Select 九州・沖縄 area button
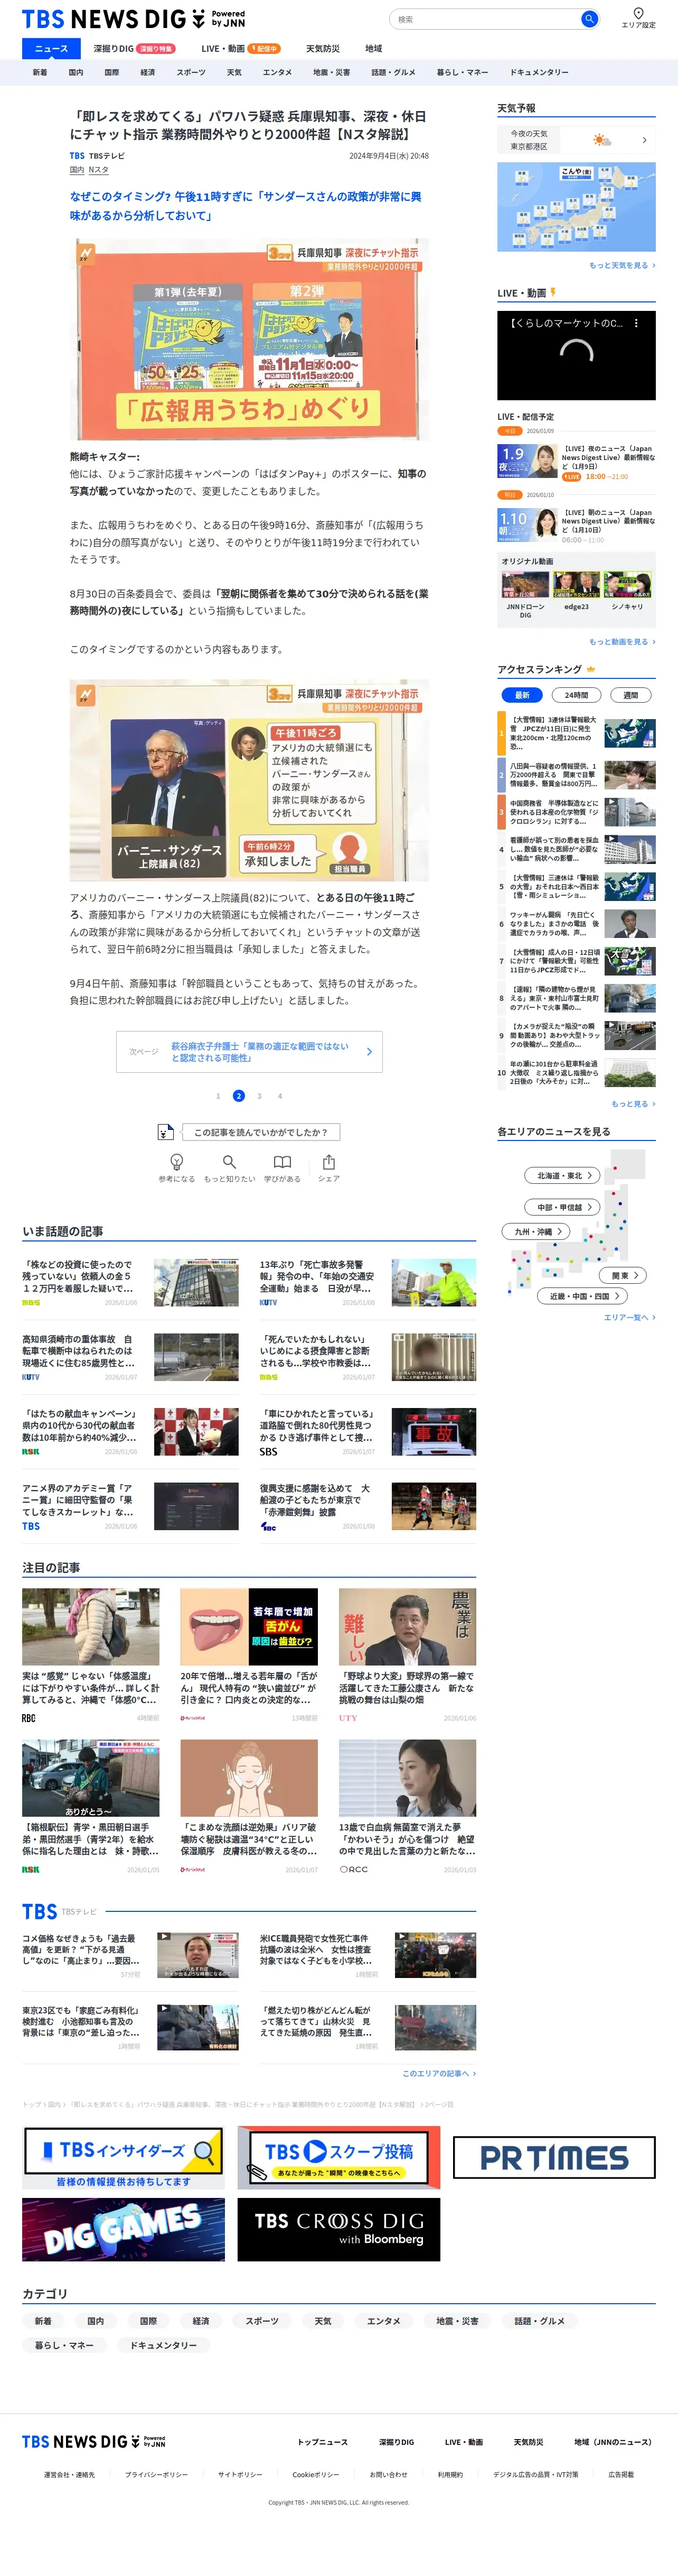 536,1231
